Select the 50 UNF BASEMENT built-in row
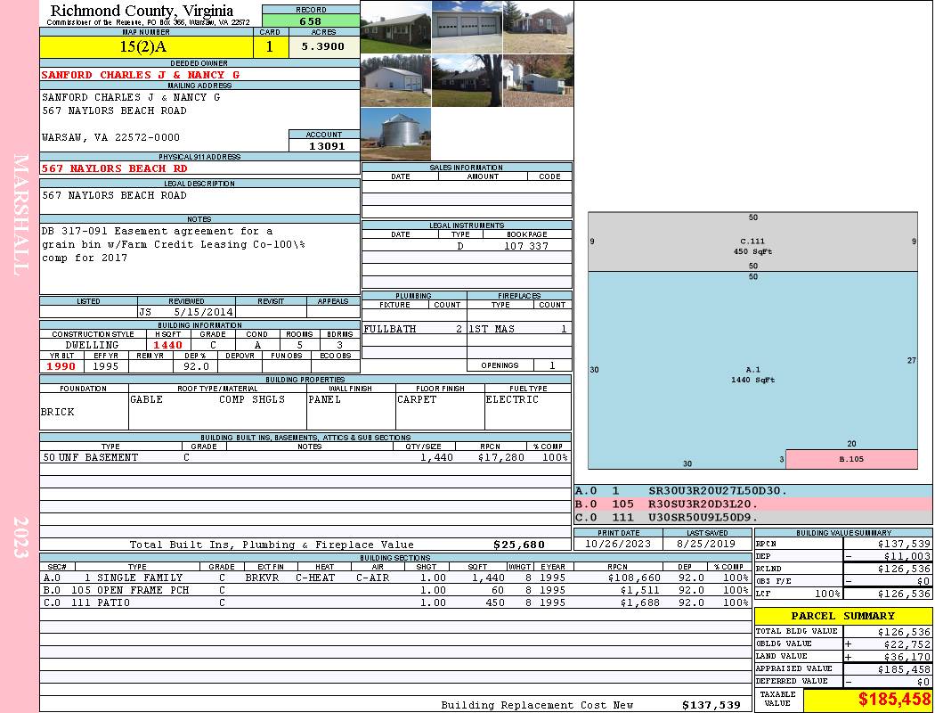Viewport: 935px width, 713px height. coord(305,457)
